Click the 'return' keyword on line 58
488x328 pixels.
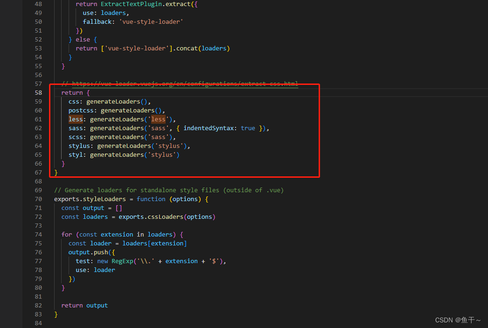72,93
